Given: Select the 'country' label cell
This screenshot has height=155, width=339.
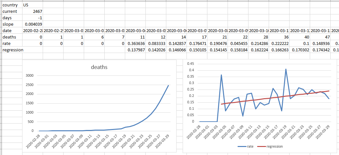Looking at the screenshot, I should coord(12,5).
